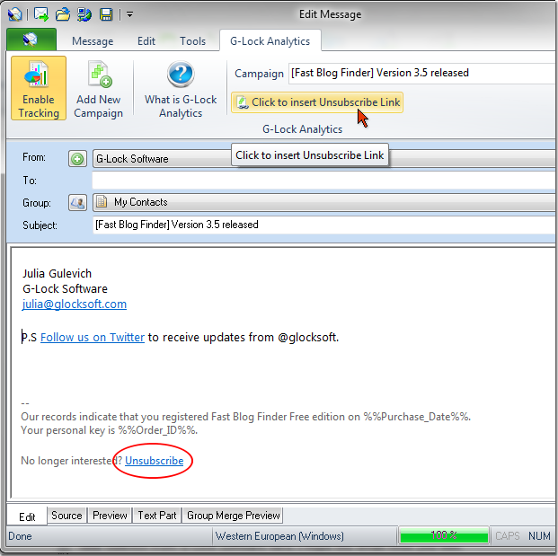Click the save all disks icon

pos(84,14)
